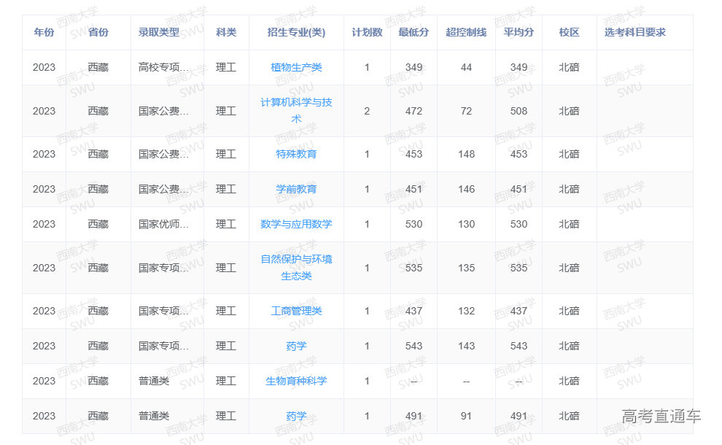Select the 平均分 column header
The width and height of the screenshot is (722, 445).
click(x=519, y=32)
